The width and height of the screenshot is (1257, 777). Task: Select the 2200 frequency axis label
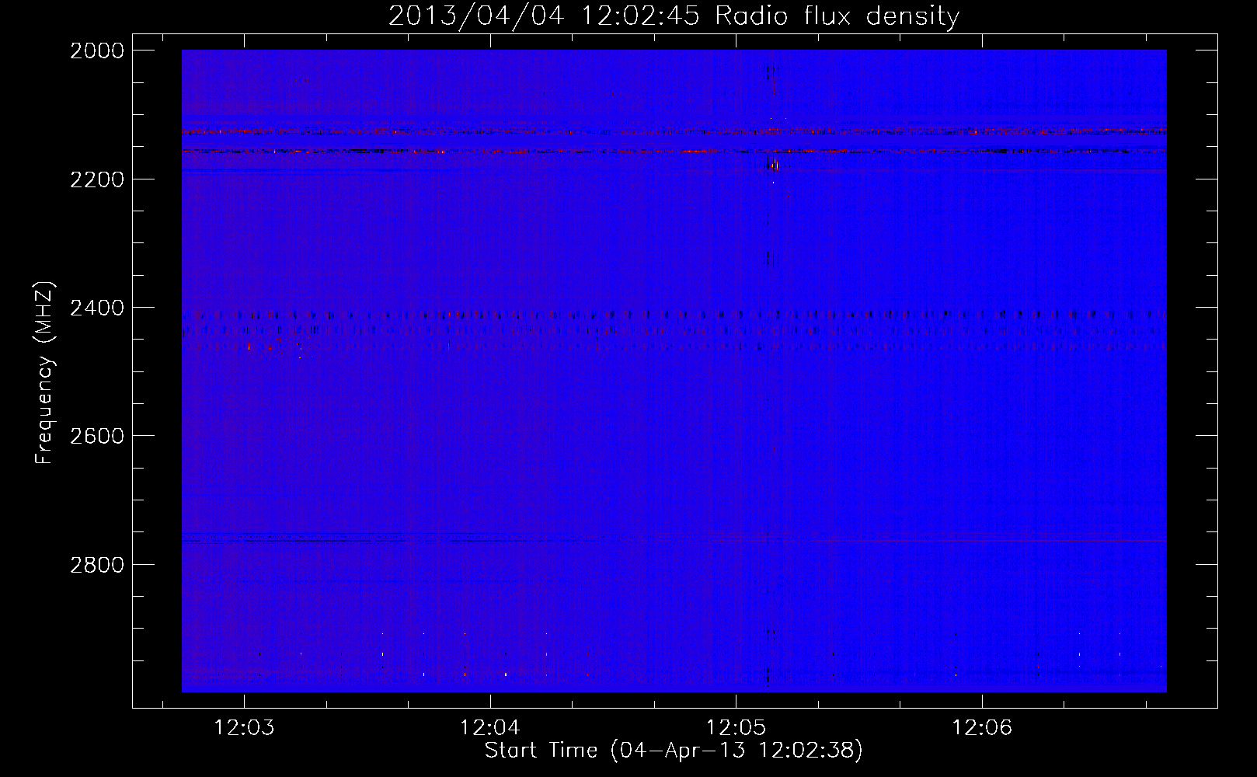[x=97, y=179]
